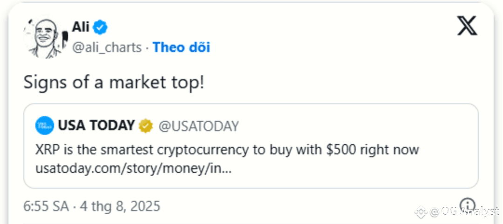Click the XRP smartest cryptocurrency headline text
Viewport: 503px width, 224px height.
[x=227, y=151]
